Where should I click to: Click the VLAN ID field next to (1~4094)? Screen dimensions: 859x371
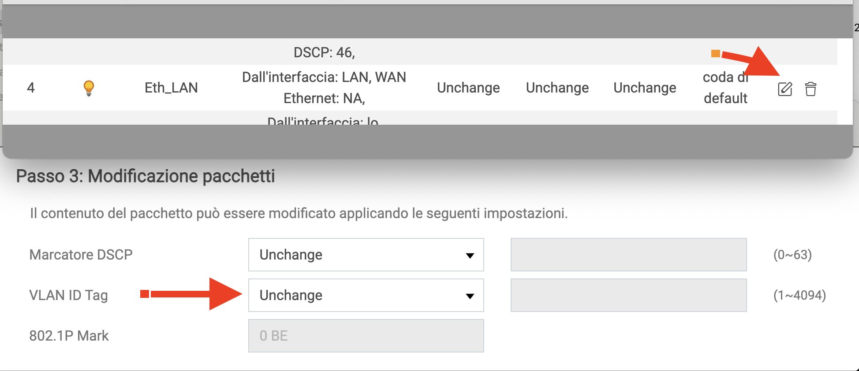point(628,295)
